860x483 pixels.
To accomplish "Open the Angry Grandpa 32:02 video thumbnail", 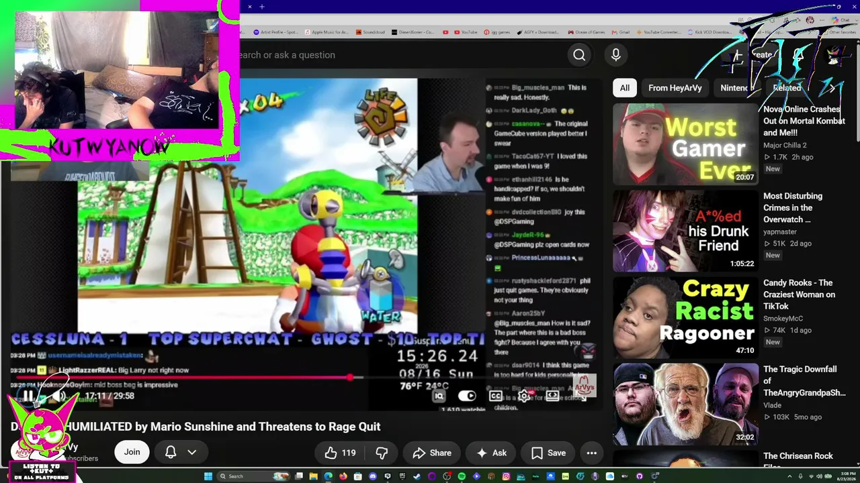I will click(685, 404).
